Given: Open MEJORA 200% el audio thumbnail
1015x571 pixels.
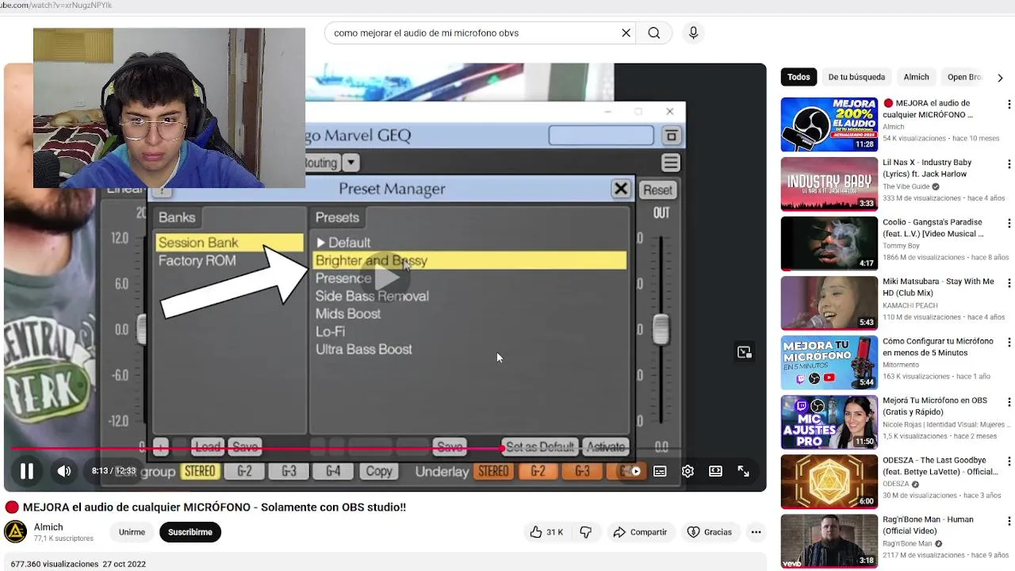Looking at the screenshot, I should (x=829, y=125).
